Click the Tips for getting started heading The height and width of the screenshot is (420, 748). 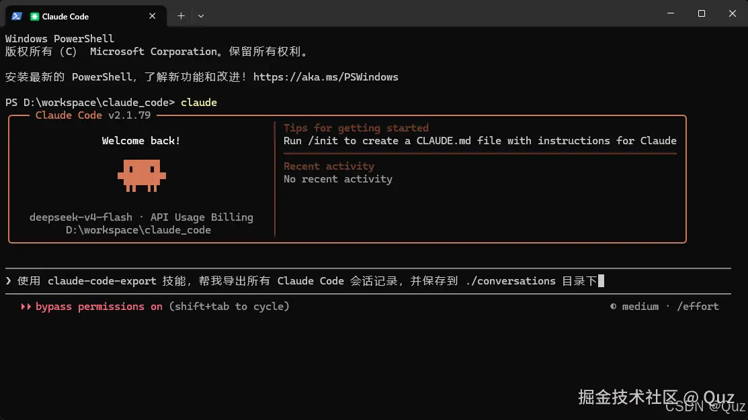pyautogui.click(x=356, y=128)
